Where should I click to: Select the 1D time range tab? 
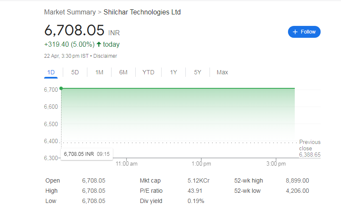[51, 72]
